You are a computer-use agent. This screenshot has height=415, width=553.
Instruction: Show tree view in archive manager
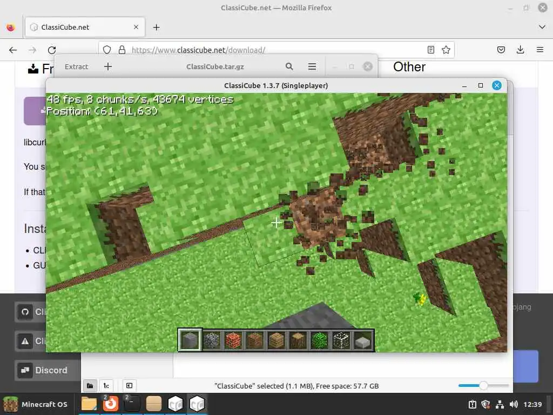(x=106, y=386)
